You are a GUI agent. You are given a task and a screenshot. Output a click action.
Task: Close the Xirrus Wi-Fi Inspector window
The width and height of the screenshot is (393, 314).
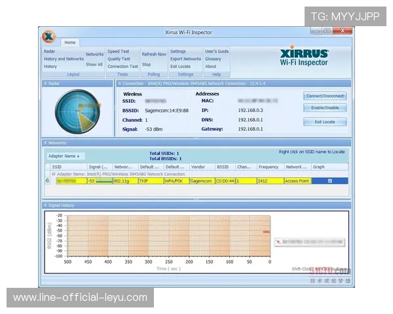(343, 31)
